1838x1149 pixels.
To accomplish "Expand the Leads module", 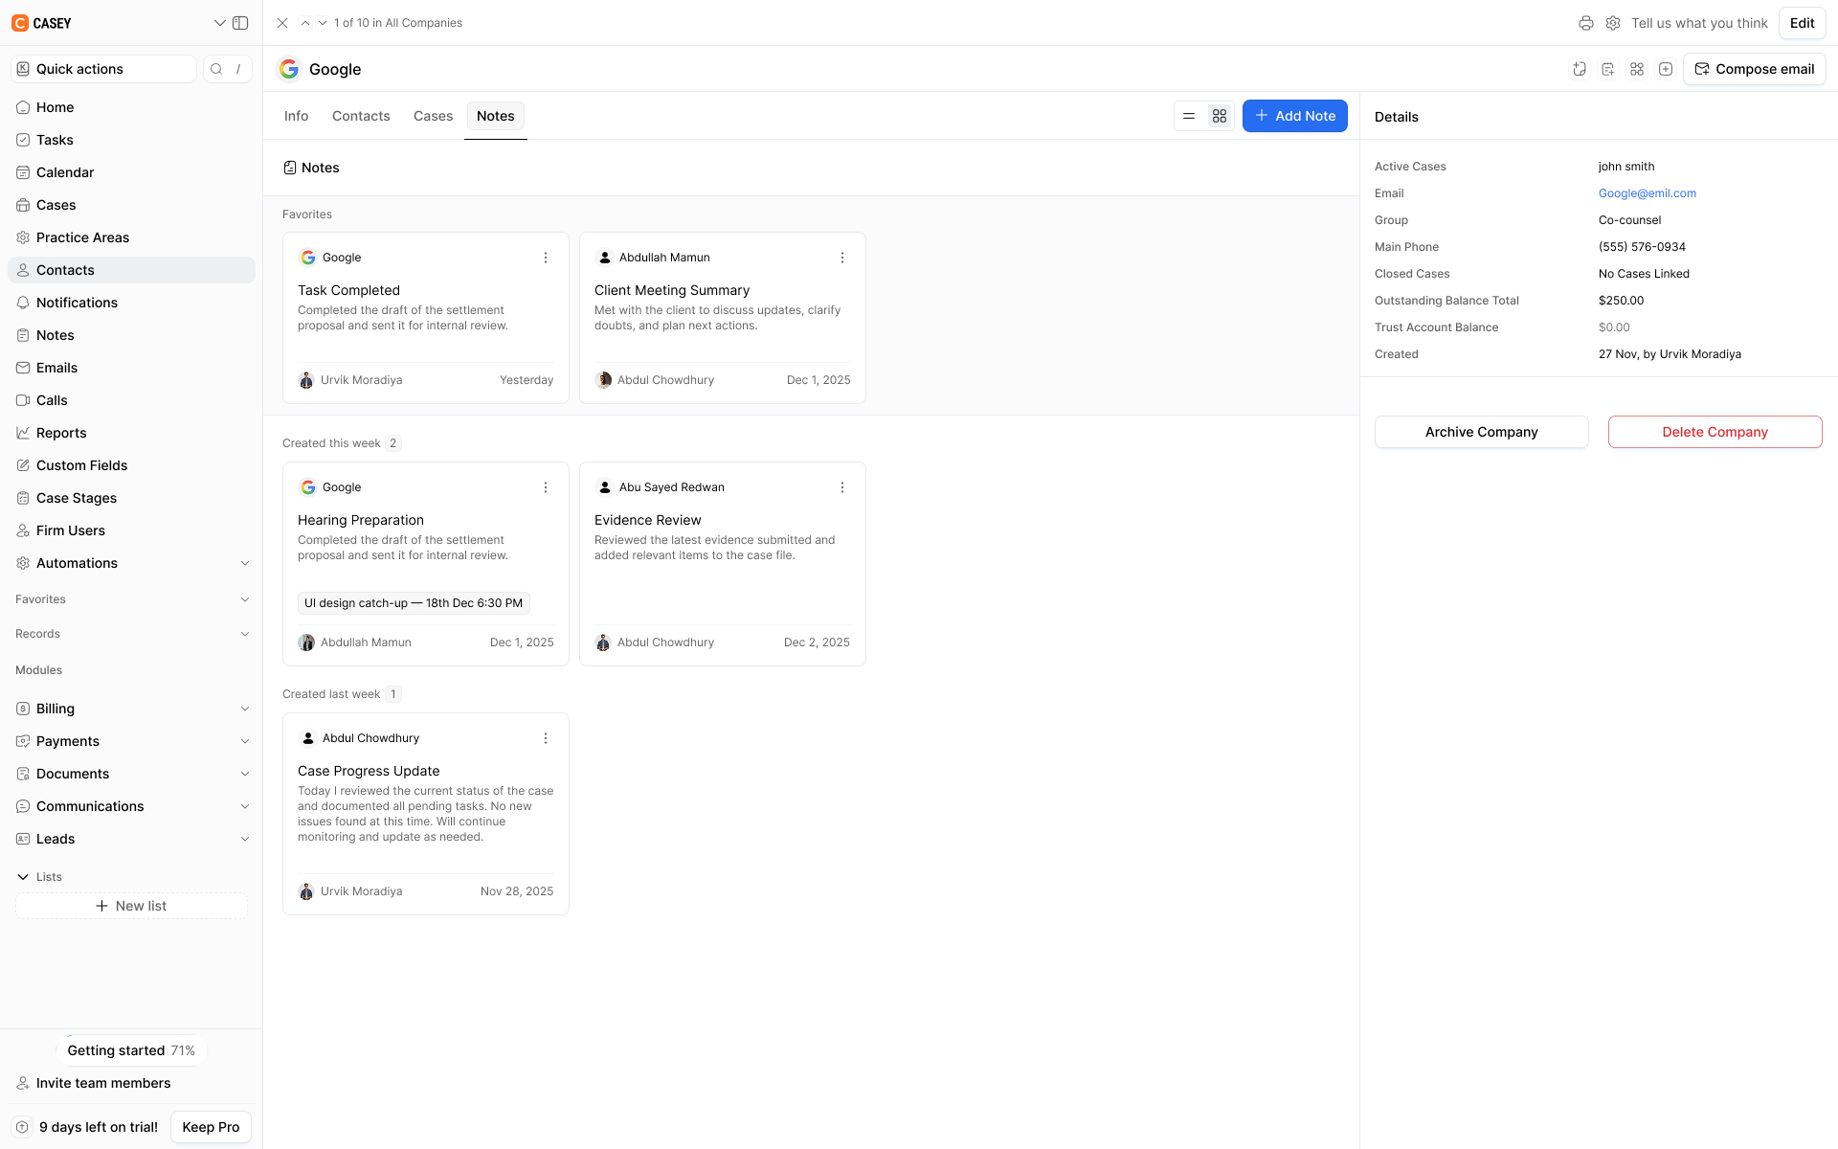I will pyautogui.click(x=245, y=839).
